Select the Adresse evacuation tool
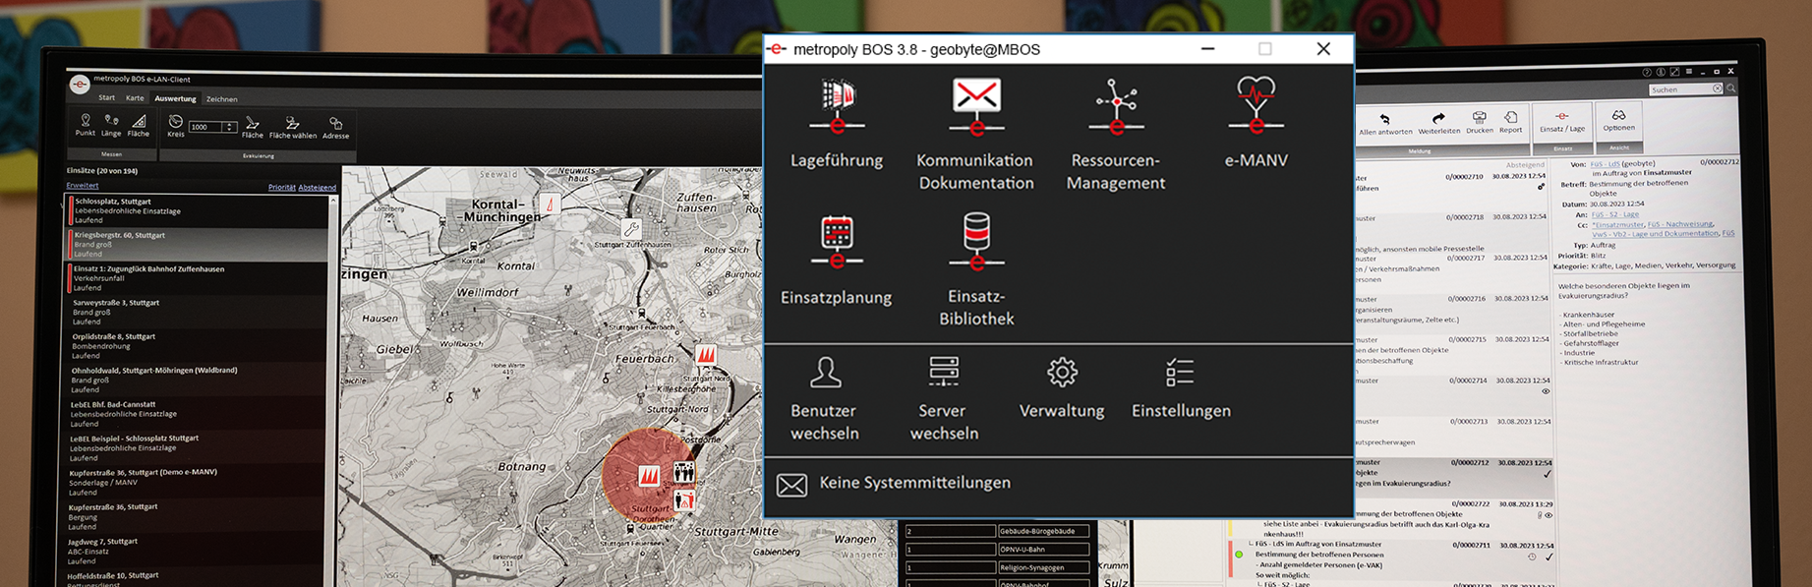This screenshot has height=587, width=1812. coord(336,128)
